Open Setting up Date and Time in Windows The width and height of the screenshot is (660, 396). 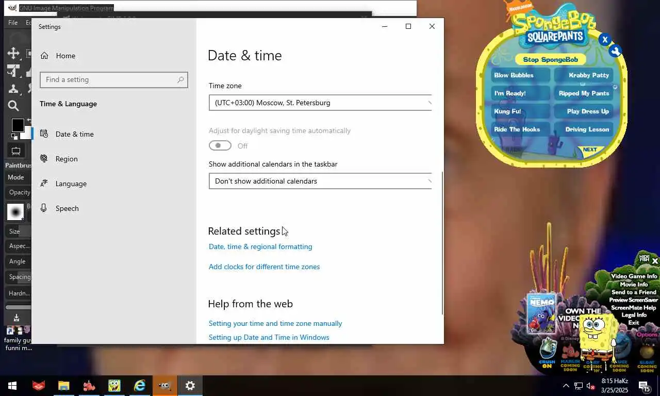pos(269,337)
